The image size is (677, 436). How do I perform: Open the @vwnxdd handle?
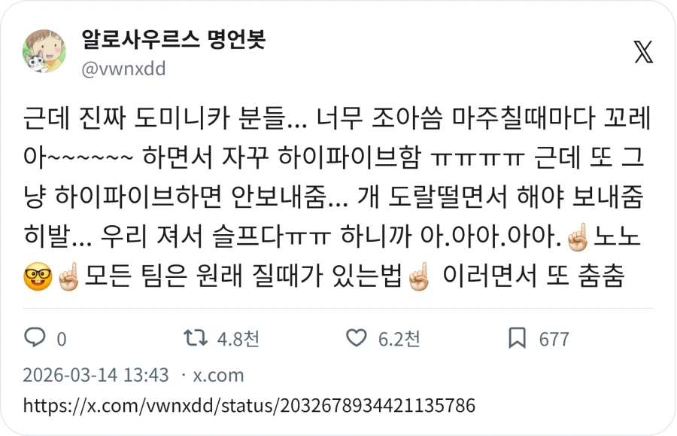[123, 69]
